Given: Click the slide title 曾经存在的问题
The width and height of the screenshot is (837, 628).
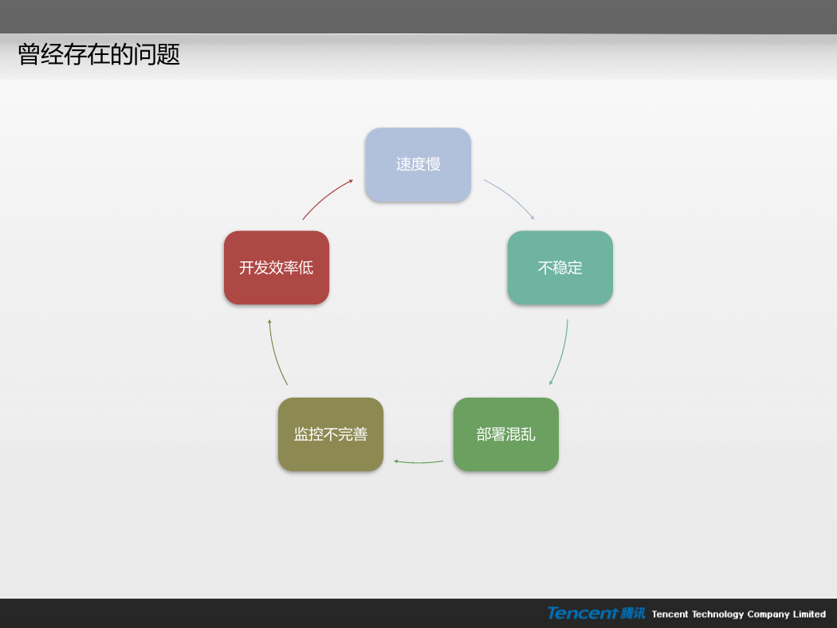Looking at the screenshot, I should click(99, 54).
